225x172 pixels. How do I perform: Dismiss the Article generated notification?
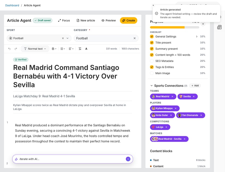(x=153, y=5)
